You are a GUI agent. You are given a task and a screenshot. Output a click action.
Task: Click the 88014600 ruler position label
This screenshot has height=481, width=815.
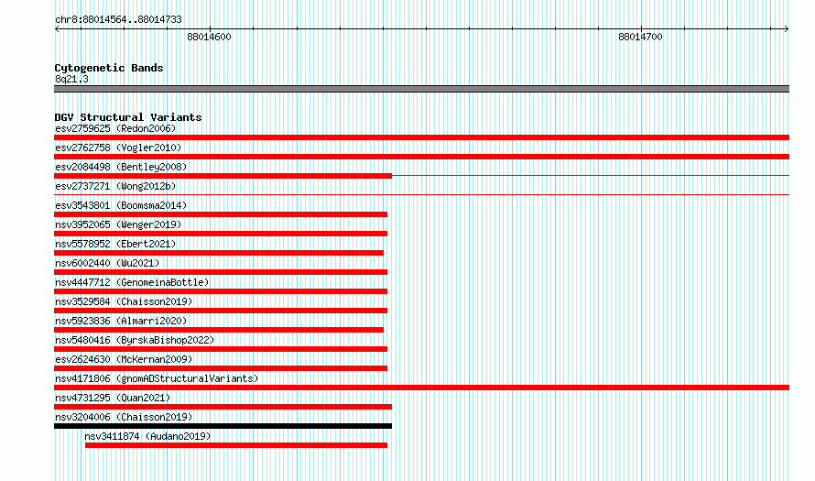(209, 37)
